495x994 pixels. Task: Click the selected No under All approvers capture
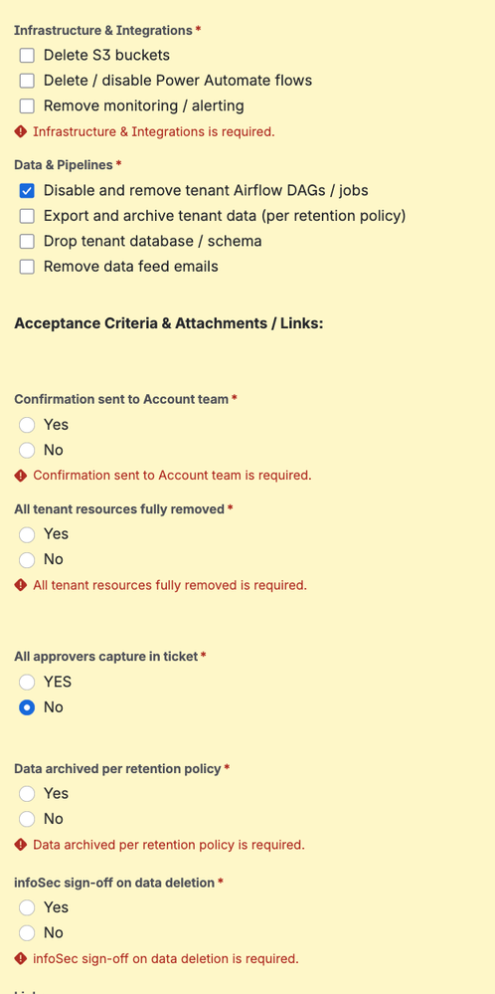[27, 707]
